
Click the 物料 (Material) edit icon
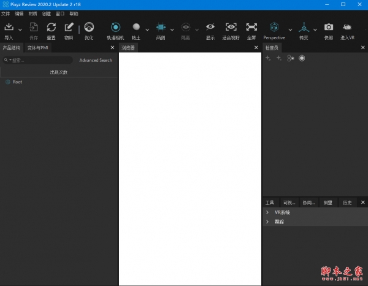69,28
